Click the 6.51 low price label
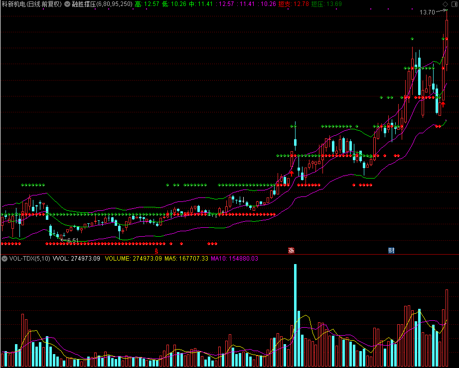The height and width of the screenshot is (368, 459). tap(73, 240)
